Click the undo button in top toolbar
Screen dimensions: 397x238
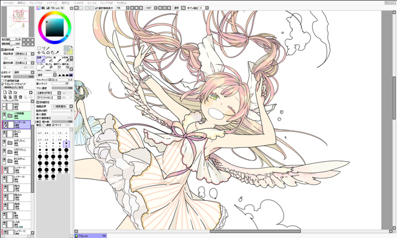76,8
